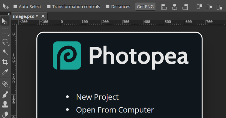Pick the Crop tool
The image size is (226, 118).
(x=5, y=62)
